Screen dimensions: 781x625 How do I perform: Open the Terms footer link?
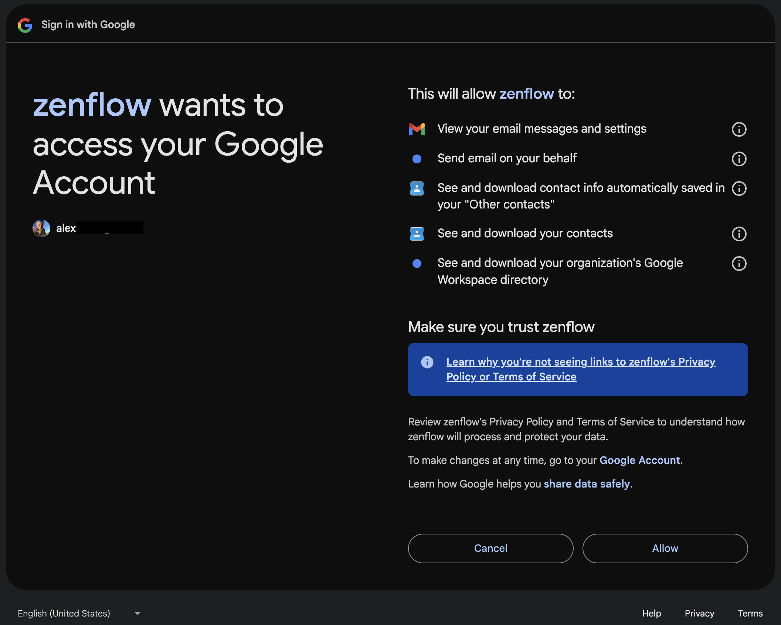750,613
